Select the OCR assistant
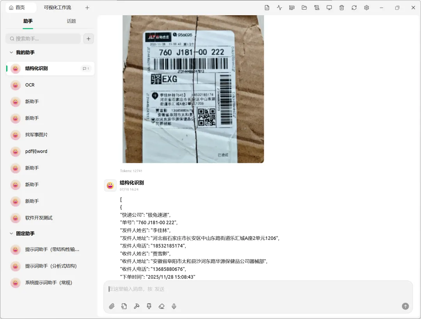Viewport: 421px width, 319px height. click(50, 85)
